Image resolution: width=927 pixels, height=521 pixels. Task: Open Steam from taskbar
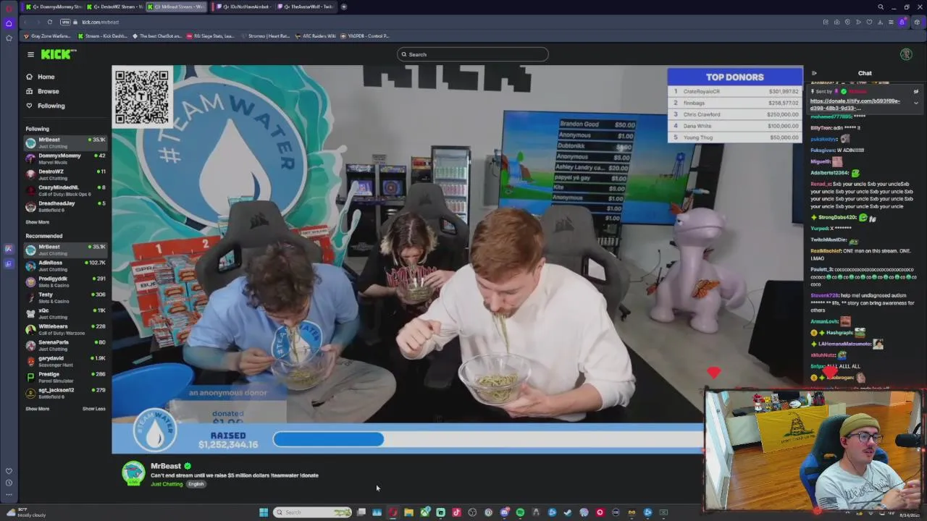[568, 512]
